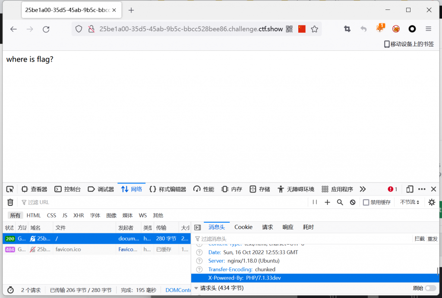
Task: Enable the disable-cache checkbox
Action: (366, 202)
